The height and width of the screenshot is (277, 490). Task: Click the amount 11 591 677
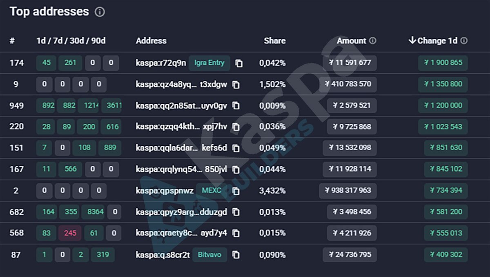pos(350,63)
